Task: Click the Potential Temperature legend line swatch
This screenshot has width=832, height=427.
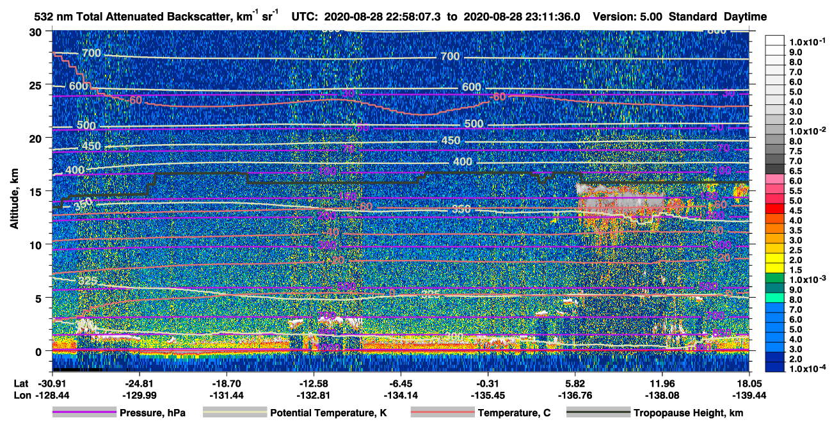Action: click(234, 413)
